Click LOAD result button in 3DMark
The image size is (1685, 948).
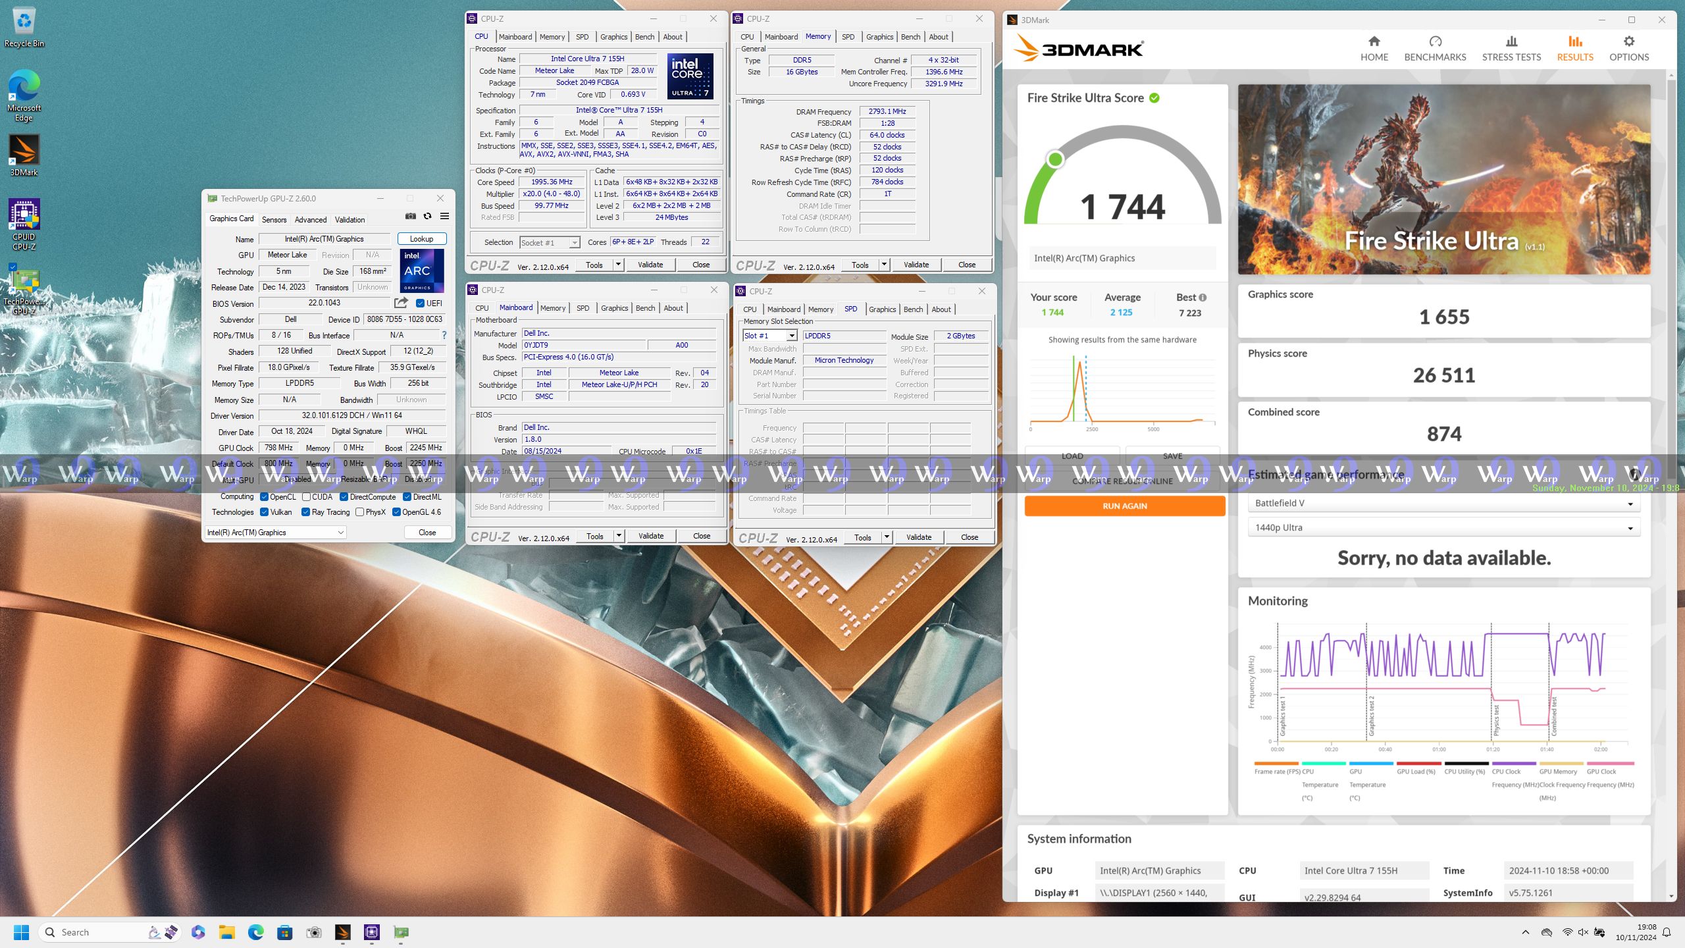click(x=1072, y=456)
